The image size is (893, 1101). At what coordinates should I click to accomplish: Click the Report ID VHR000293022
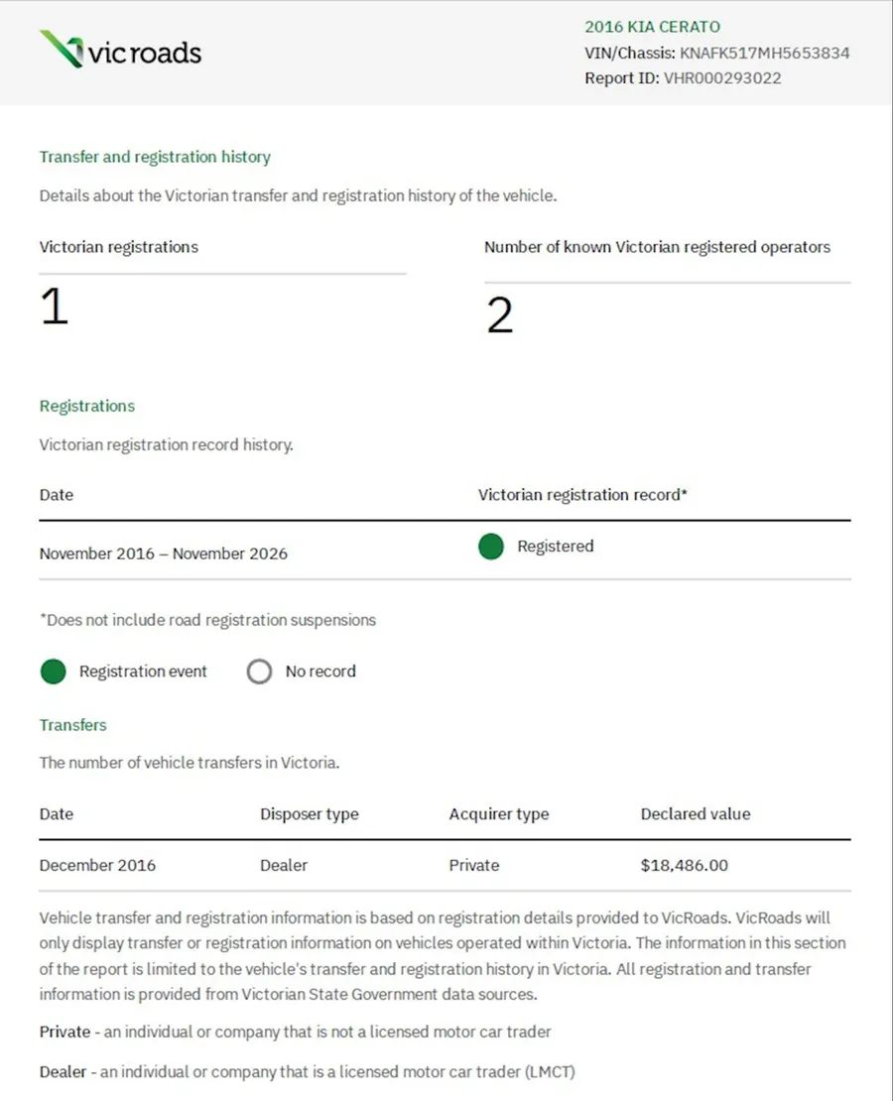coord(722,78)
